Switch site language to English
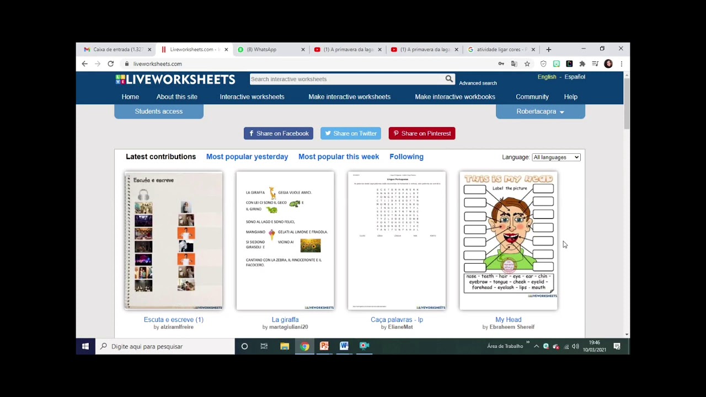Image resolution: width=706 pixels, height=397 pixels. click(x=547, y=77)
